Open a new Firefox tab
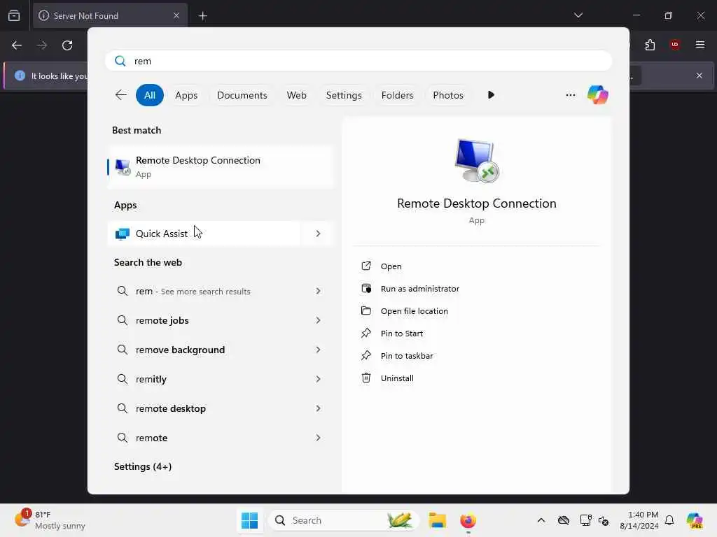717x537 pixels. (x=202, y=16)
